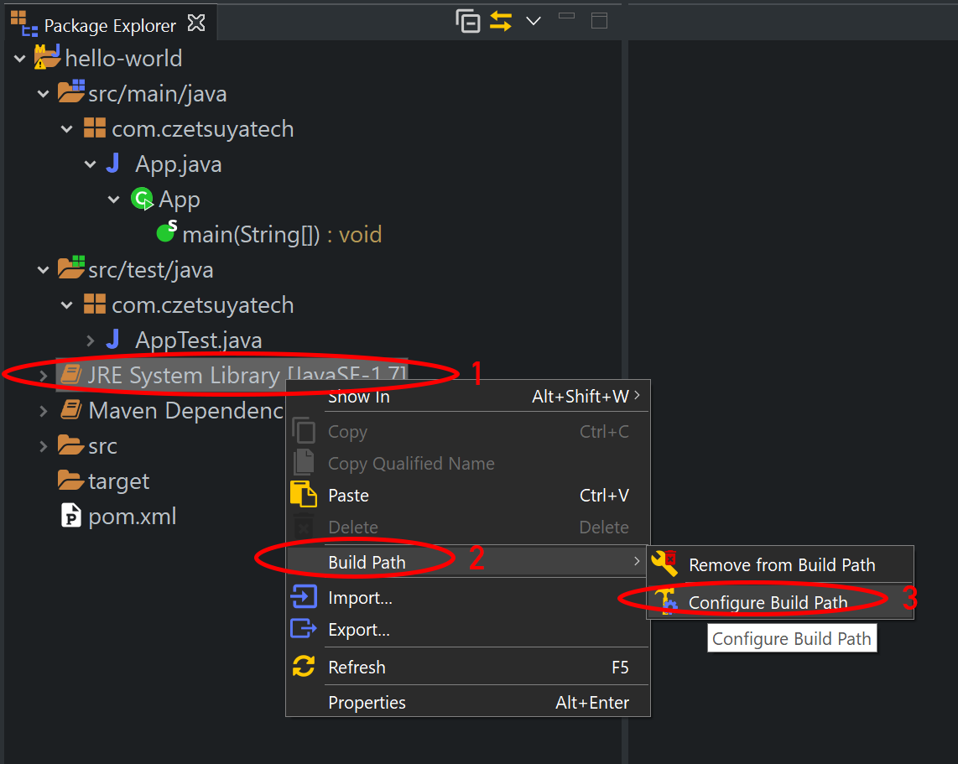
Task: Click the Collapse All icon in the toolbar
Action: click(467, 21)
